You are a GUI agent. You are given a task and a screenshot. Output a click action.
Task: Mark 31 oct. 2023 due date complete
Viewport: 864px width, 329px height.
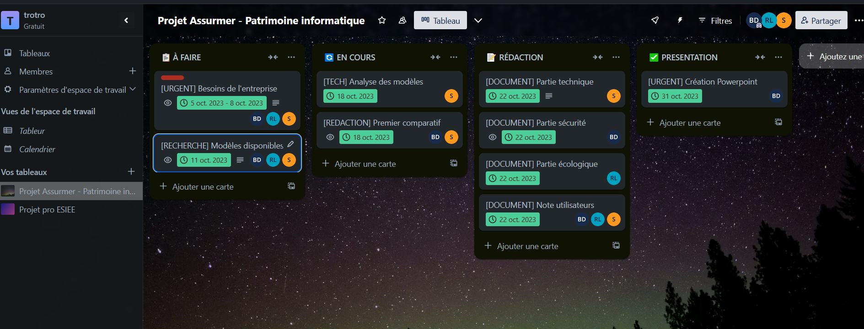tap(675, 96)
